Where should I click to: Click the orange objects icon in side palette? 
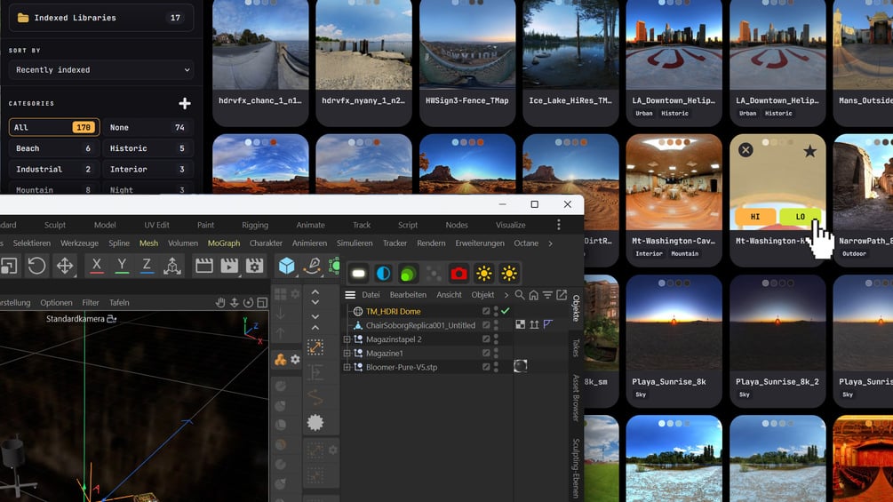tap(280, 359)
